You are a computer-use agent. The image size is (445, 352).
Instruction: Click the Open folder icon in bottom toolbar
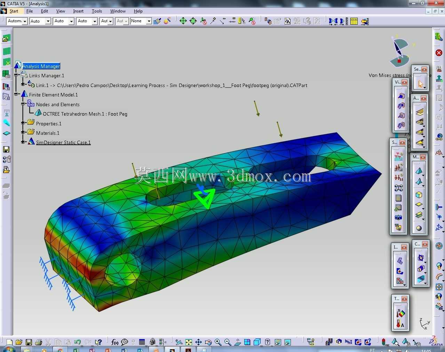pos(19,342)
